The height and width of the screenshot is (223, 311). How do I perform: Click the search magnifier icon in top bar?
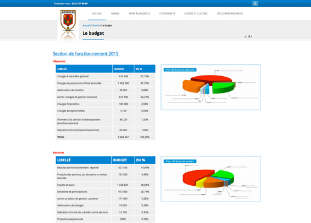coord(255,4)
